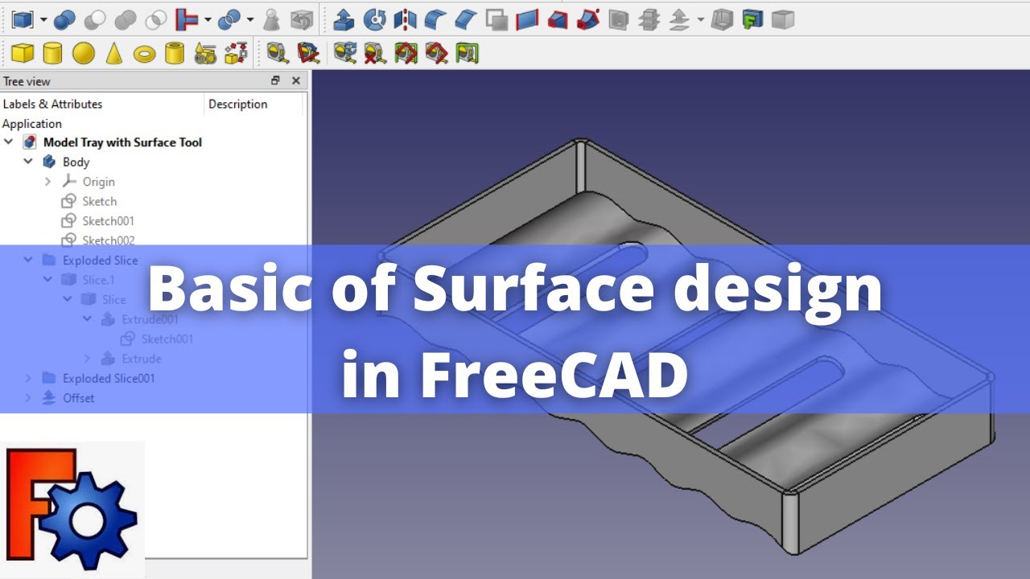Select the Exploded Slice tree item
The height and width of the screenshot is (579, 1030).
click(100, 261)
